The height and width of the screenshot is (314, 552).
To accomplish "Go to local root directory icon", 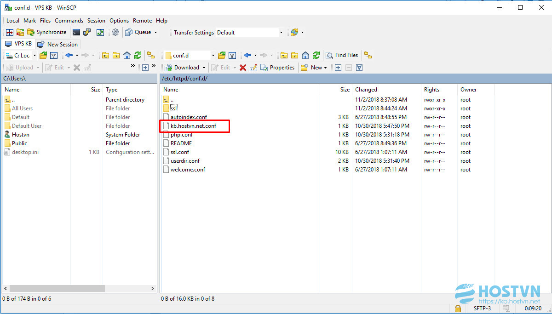I will [x=116, y=55].
